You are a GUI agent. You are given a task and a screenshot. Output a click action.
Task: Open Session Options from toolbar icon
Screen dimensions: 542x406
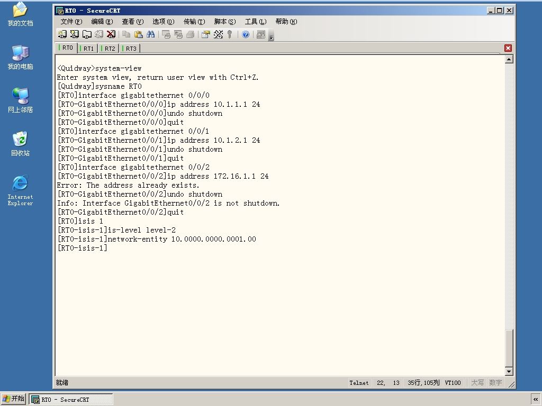coord(206,34)
